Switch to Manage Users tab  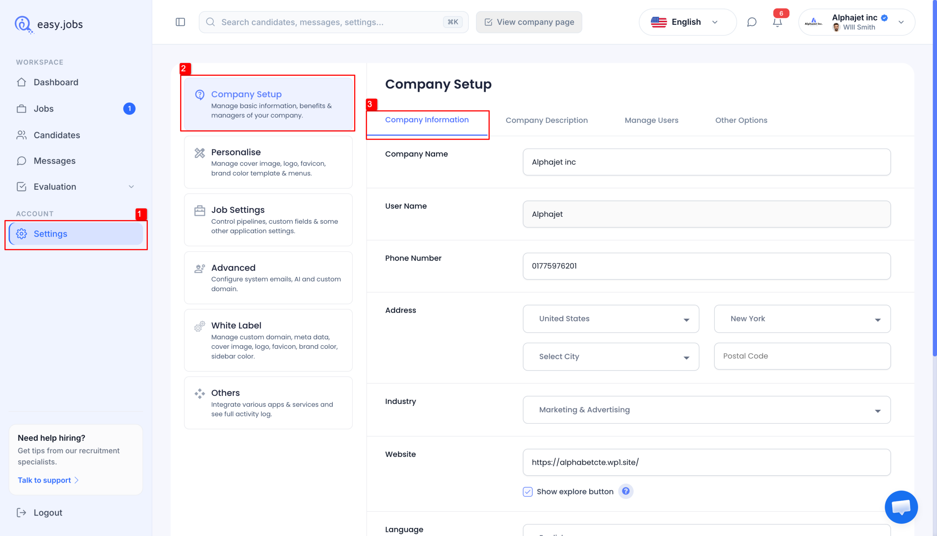(651, 120)
